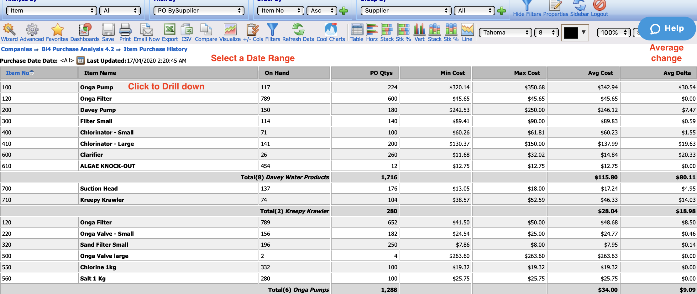Viewport: 697px width, 294px height.
Task: Open the All dropdown beside Supplier
Action: pyautogui.click(x=474, y=11)
